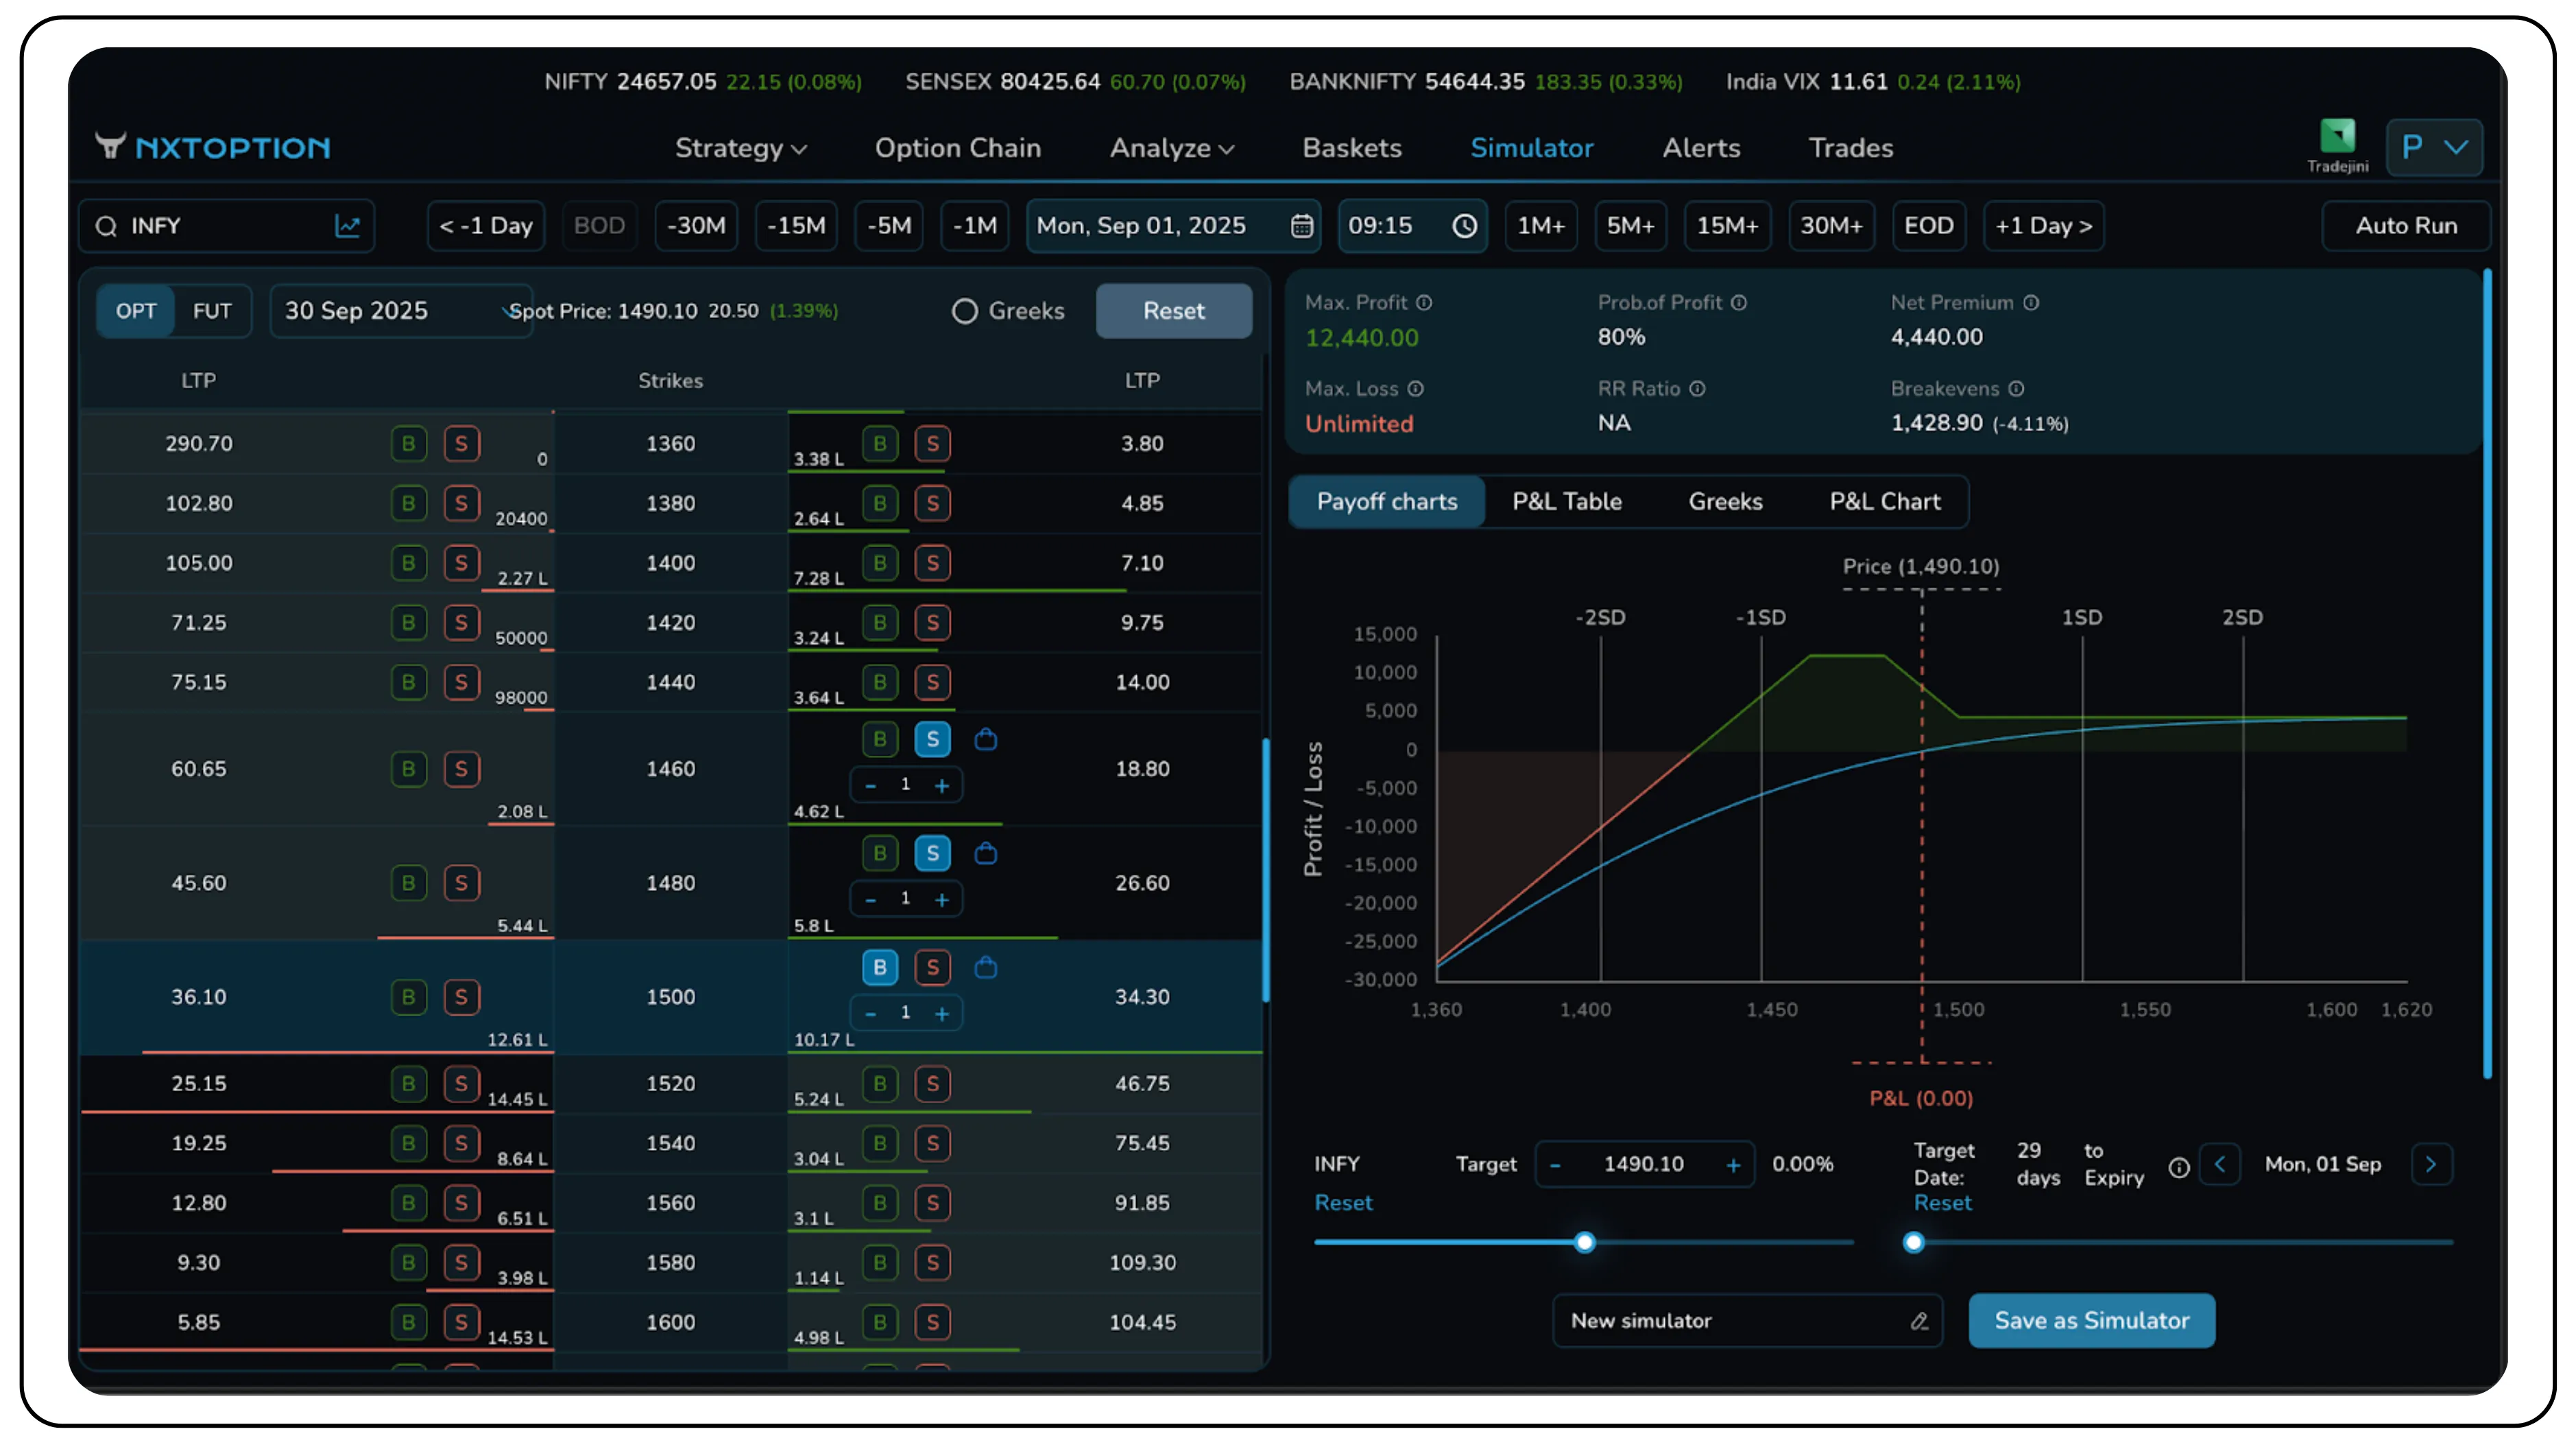The image size is (2576, 1438).
Task: Click the target price slider handle
Action: (1584, 1242)
